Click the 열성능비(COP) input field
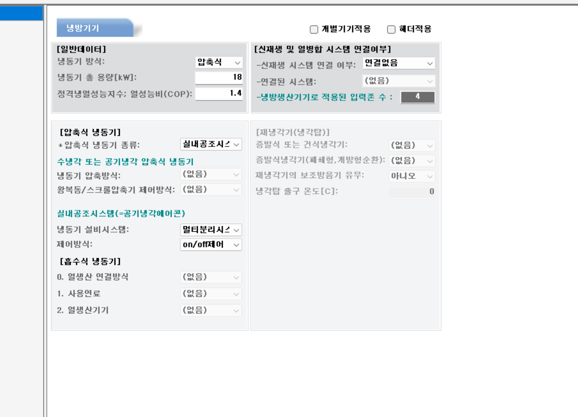The height and width of the screenshot is (417, 578). [219, 93]
